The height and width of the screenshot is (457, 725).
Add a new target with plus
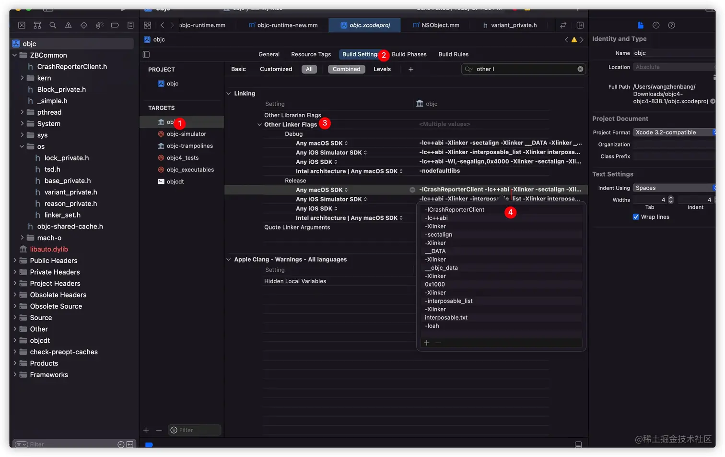pyautogui.click(x=146, y=430)
